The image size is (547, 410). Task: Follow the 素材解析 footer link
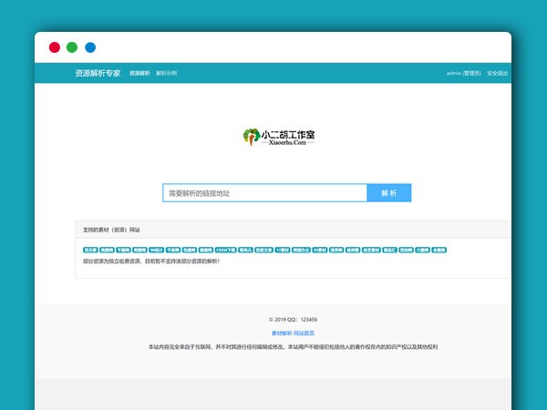coord(283,333)
